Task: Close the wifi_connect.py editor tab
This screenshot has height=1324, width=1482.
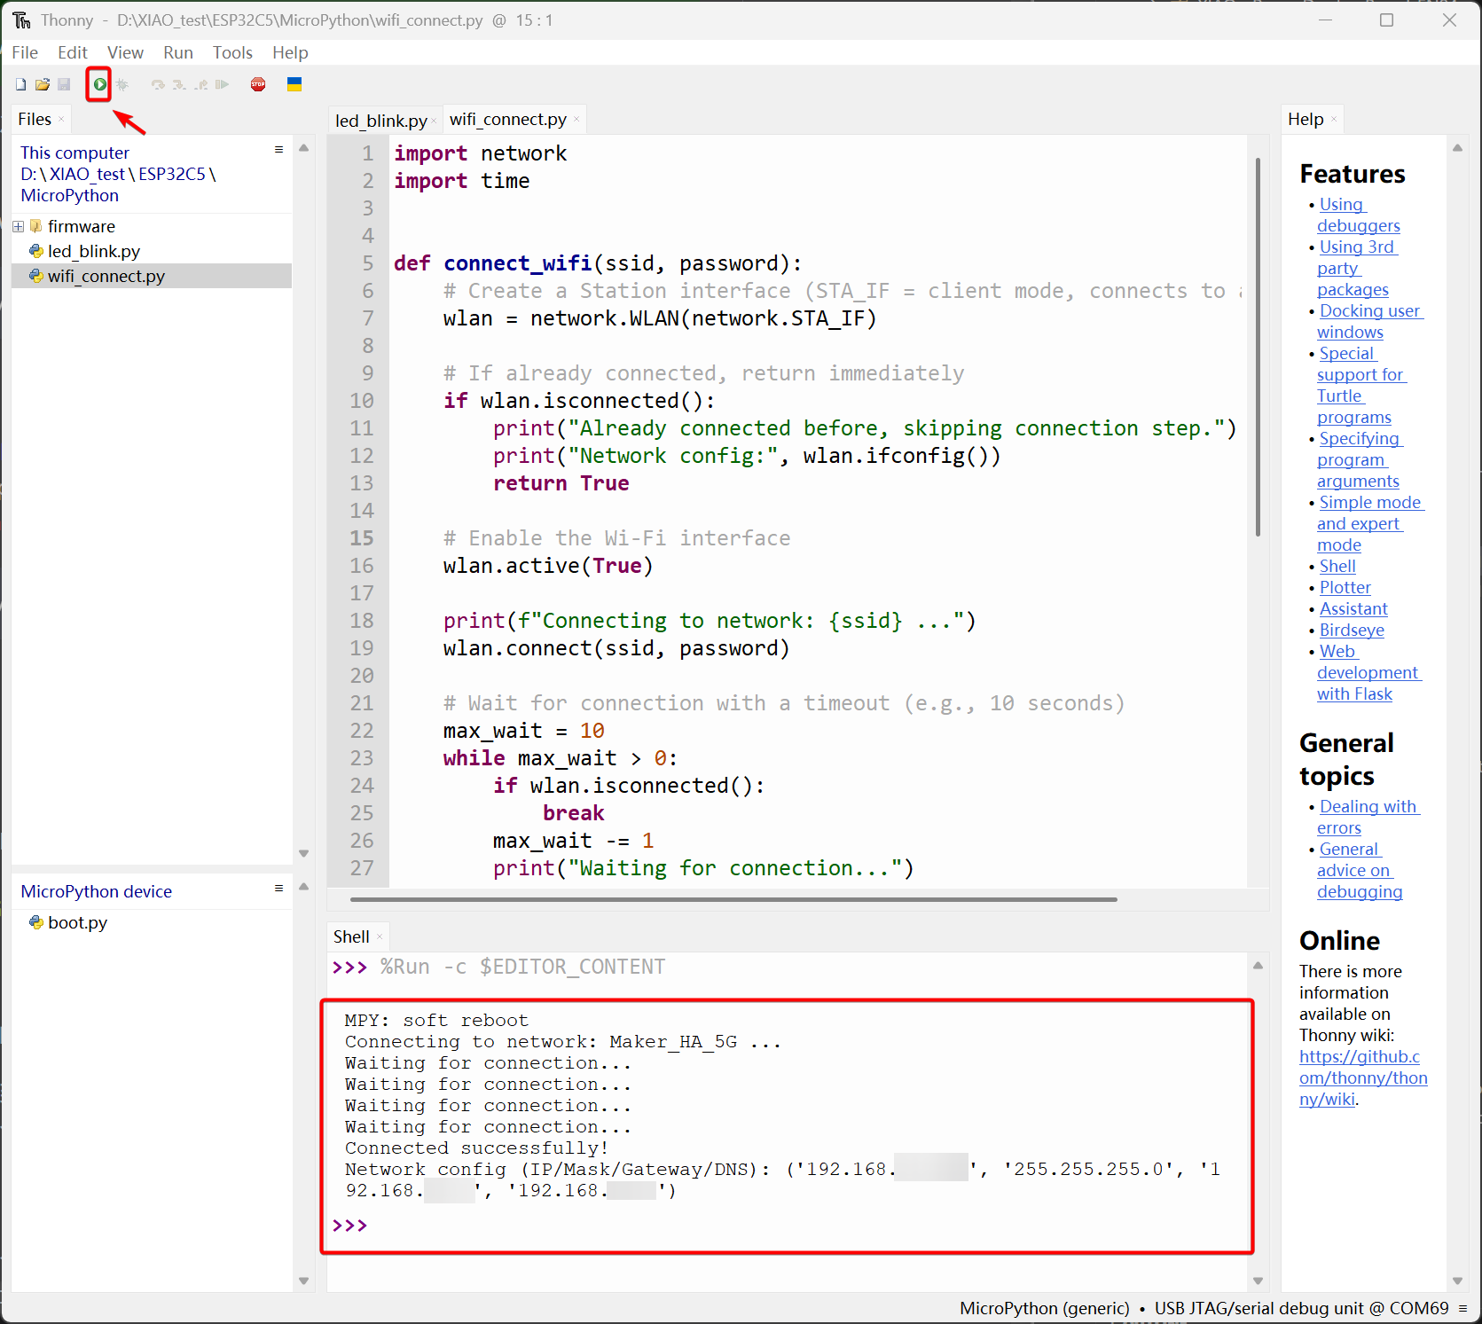Action: pyautogui.click(x=576, y=120)
